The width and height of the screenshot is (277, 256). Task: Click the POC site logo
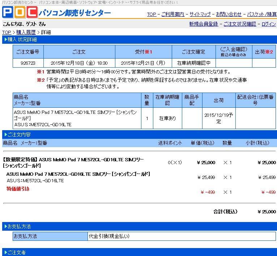[20, 12]
